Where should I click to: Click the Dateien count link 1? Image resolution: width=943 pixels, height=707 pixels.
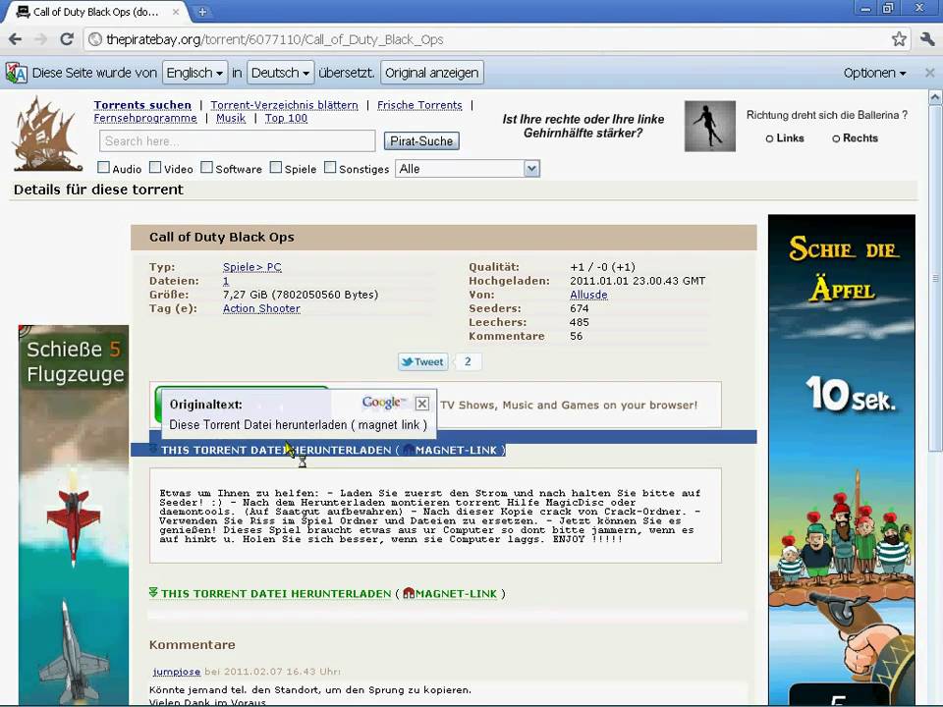pyautogui.click(x=226, y=281)
